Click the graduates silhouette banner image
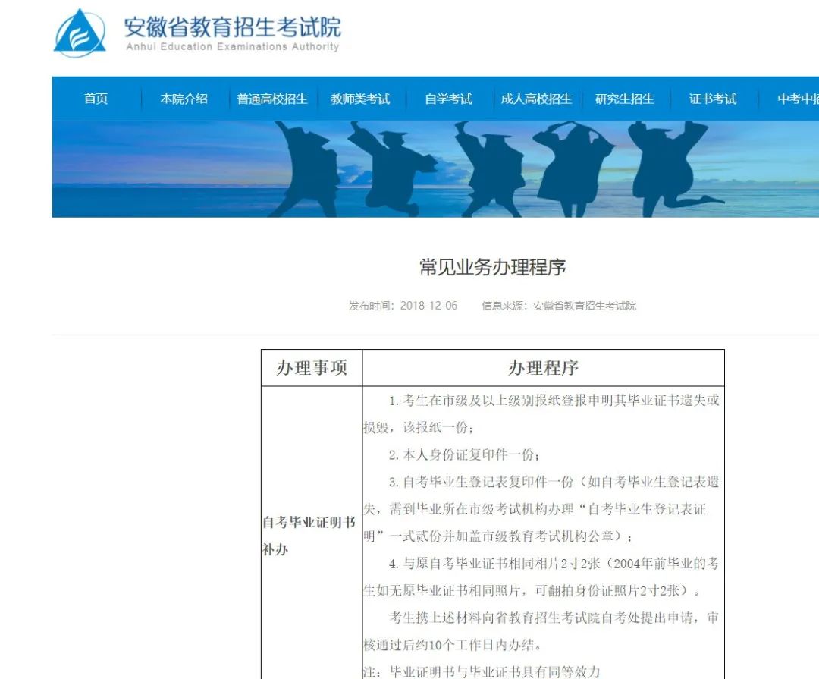This screenshot has height=679, width=819. [x=435, y=169]
